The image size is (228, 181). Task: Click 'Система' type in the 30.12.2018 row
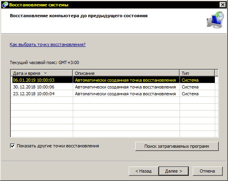pyautogui.click(x=190, y=87)
